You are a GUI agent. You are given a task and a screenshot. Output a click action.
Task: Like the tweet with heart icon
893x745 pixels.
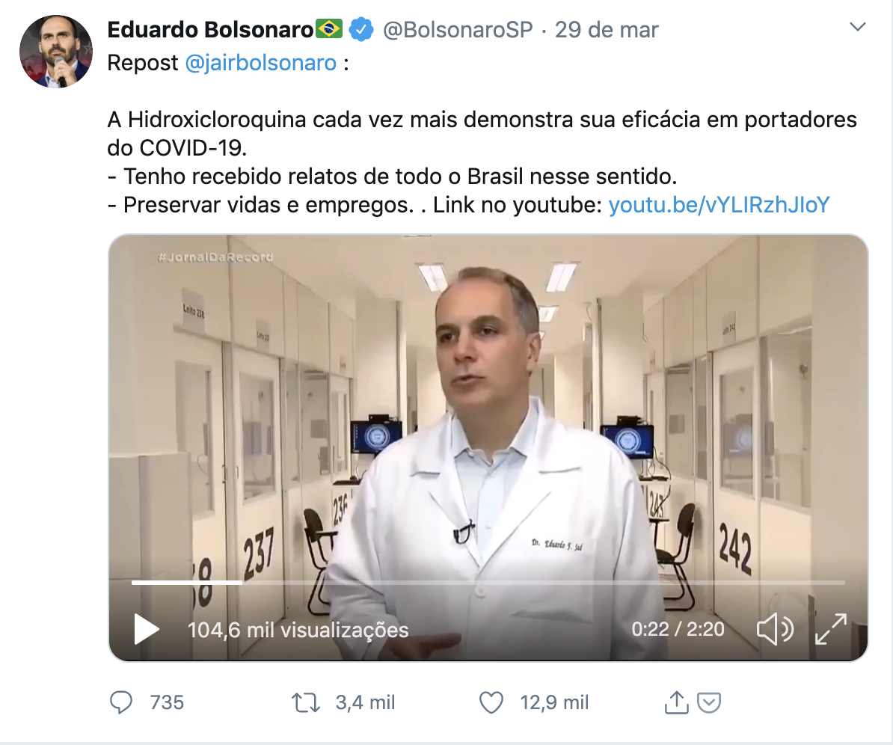[491, 702]
